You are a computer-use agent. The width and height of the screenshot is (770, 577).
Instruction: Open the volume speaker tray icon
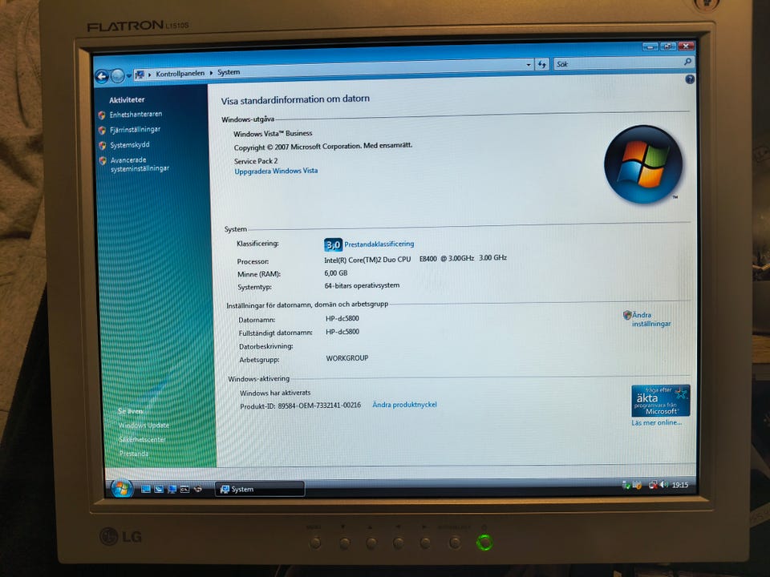[x=664, y=485]
